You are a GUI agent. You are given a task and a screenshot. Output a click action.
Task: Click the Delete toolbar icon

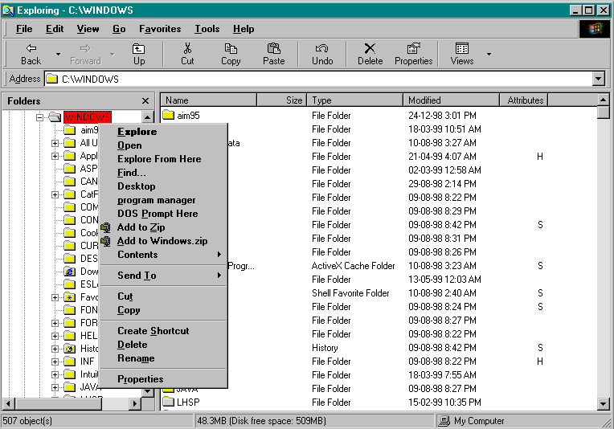(x=370, y=54)
